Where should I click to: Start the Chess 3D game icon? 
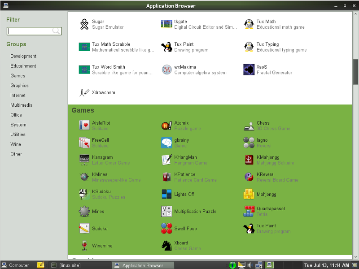click(249, 126)
